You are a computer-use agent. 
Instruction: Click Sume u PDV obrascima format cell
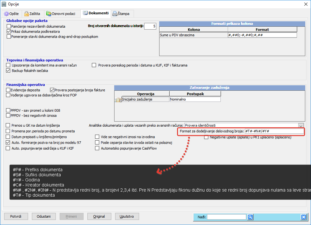[x=262, y=35]
